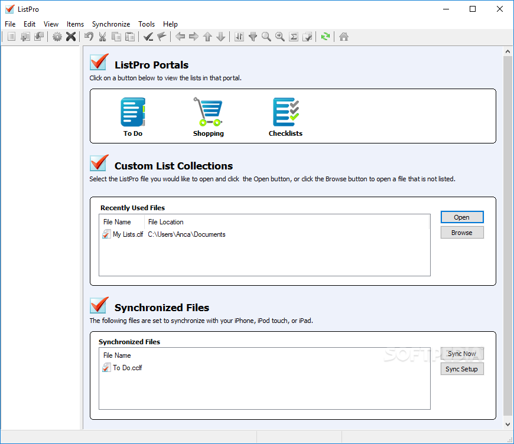
Task: Click the Undo toolbar icon
Action: pyautogui.click(x=89, y=37)
